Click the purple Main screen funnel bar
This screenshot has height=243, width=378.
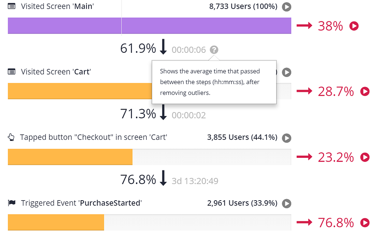[150, 25]
